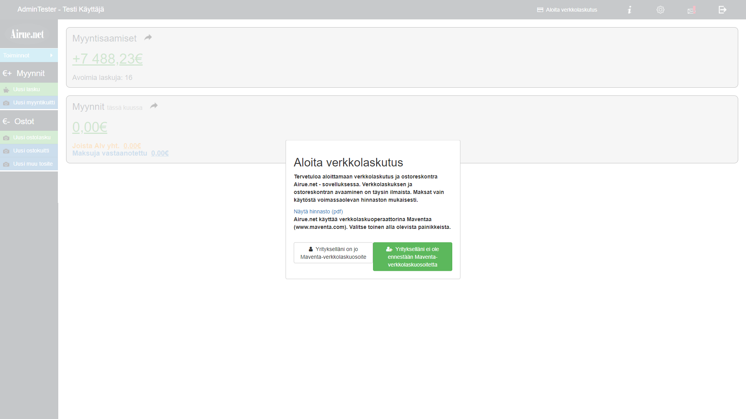The width and height of the screenshot is (746, 419).
Task: Click the icon beside Uusi lasku
Action: [6, 90]
